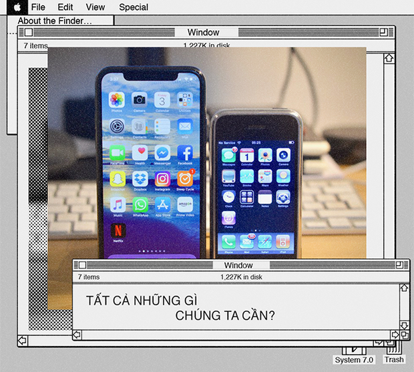The width and height of the screenshot is (414, 372).
Task: Tap the purple iTunes icon
Action: (x=228, y=218)
